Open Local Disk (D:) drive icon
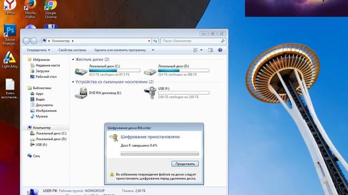Screen dimensions: 348x195 click(x=150, y=71)
